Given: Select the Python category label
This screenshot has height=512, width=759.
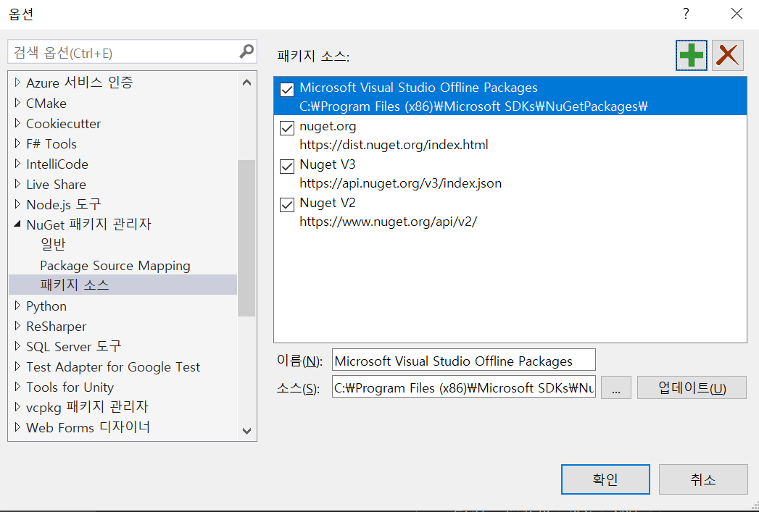Looking at the screenshot, I should click(46, 306).
